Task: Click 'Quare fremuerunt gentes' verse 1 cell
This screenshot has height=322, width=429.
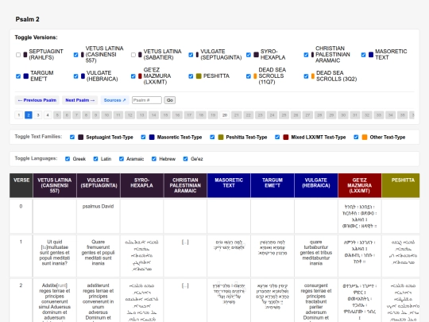Action: tap(99, 256)
